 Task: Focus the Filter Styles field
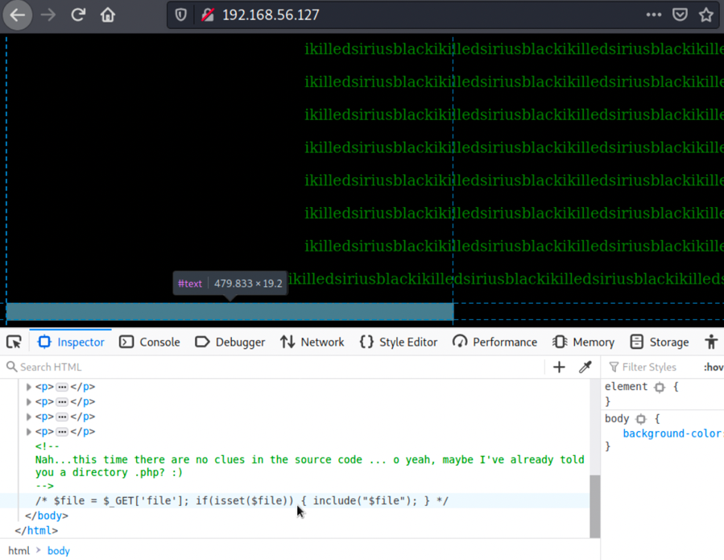click(650, 367)
